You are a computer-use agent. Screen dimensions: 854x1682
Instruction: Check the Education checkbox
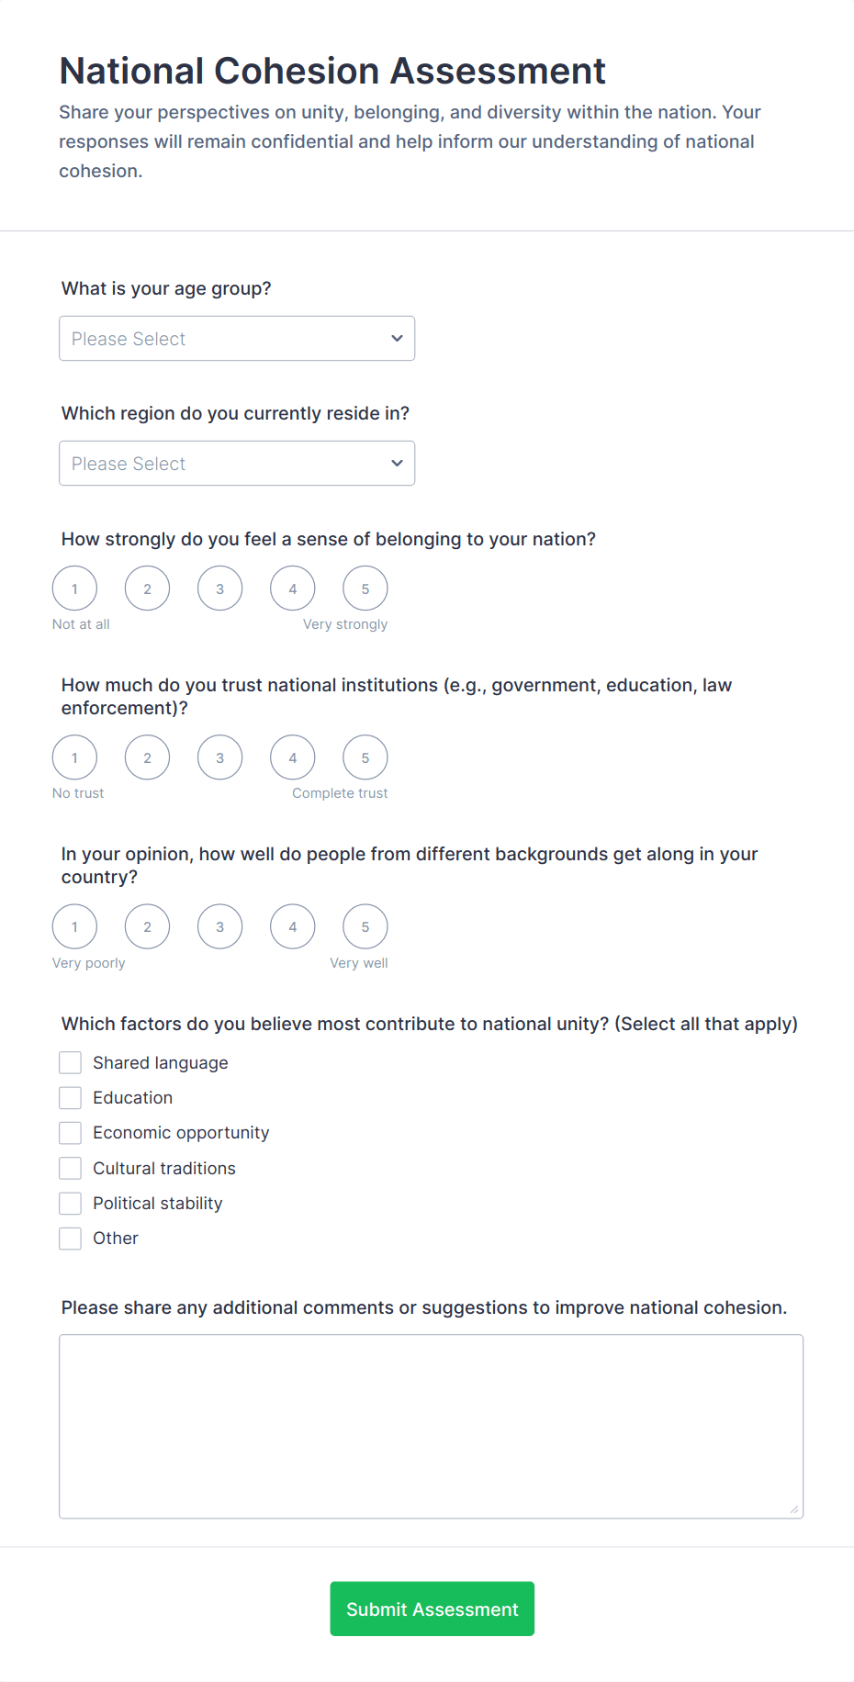(x=70, y=1097)
